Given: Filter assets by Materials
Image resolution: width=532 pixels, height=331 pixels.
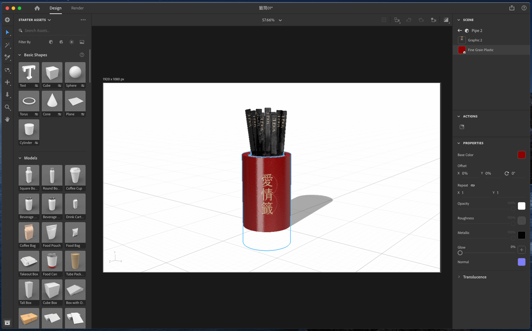Looking at the screenshot, I should (x=61, y=42).
